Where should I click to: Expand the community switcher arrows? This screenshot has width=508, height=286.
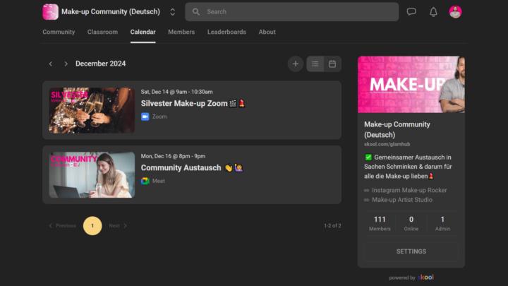point(172,12)
